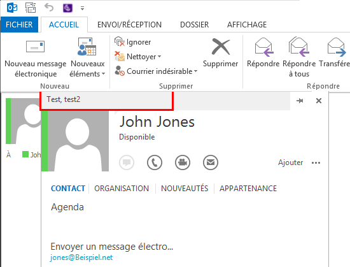Screen dimensions: 350x267
Task: Open the jones@Beispiel.net email link
Action: tap(81, 257)
